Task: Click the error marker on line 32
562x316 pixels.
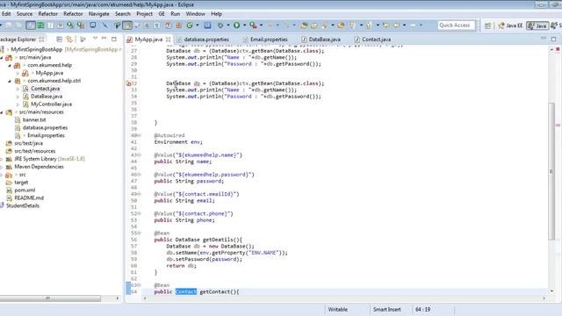Action: [x=129, y=83]
